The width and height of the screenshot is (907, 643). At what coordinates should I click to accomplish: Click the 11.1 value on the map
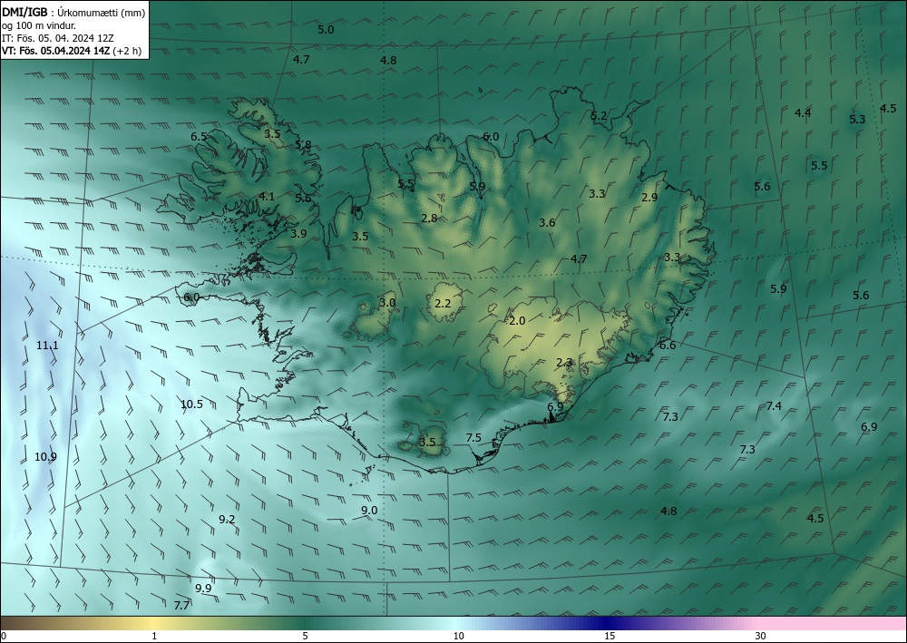tap(47, 346)
